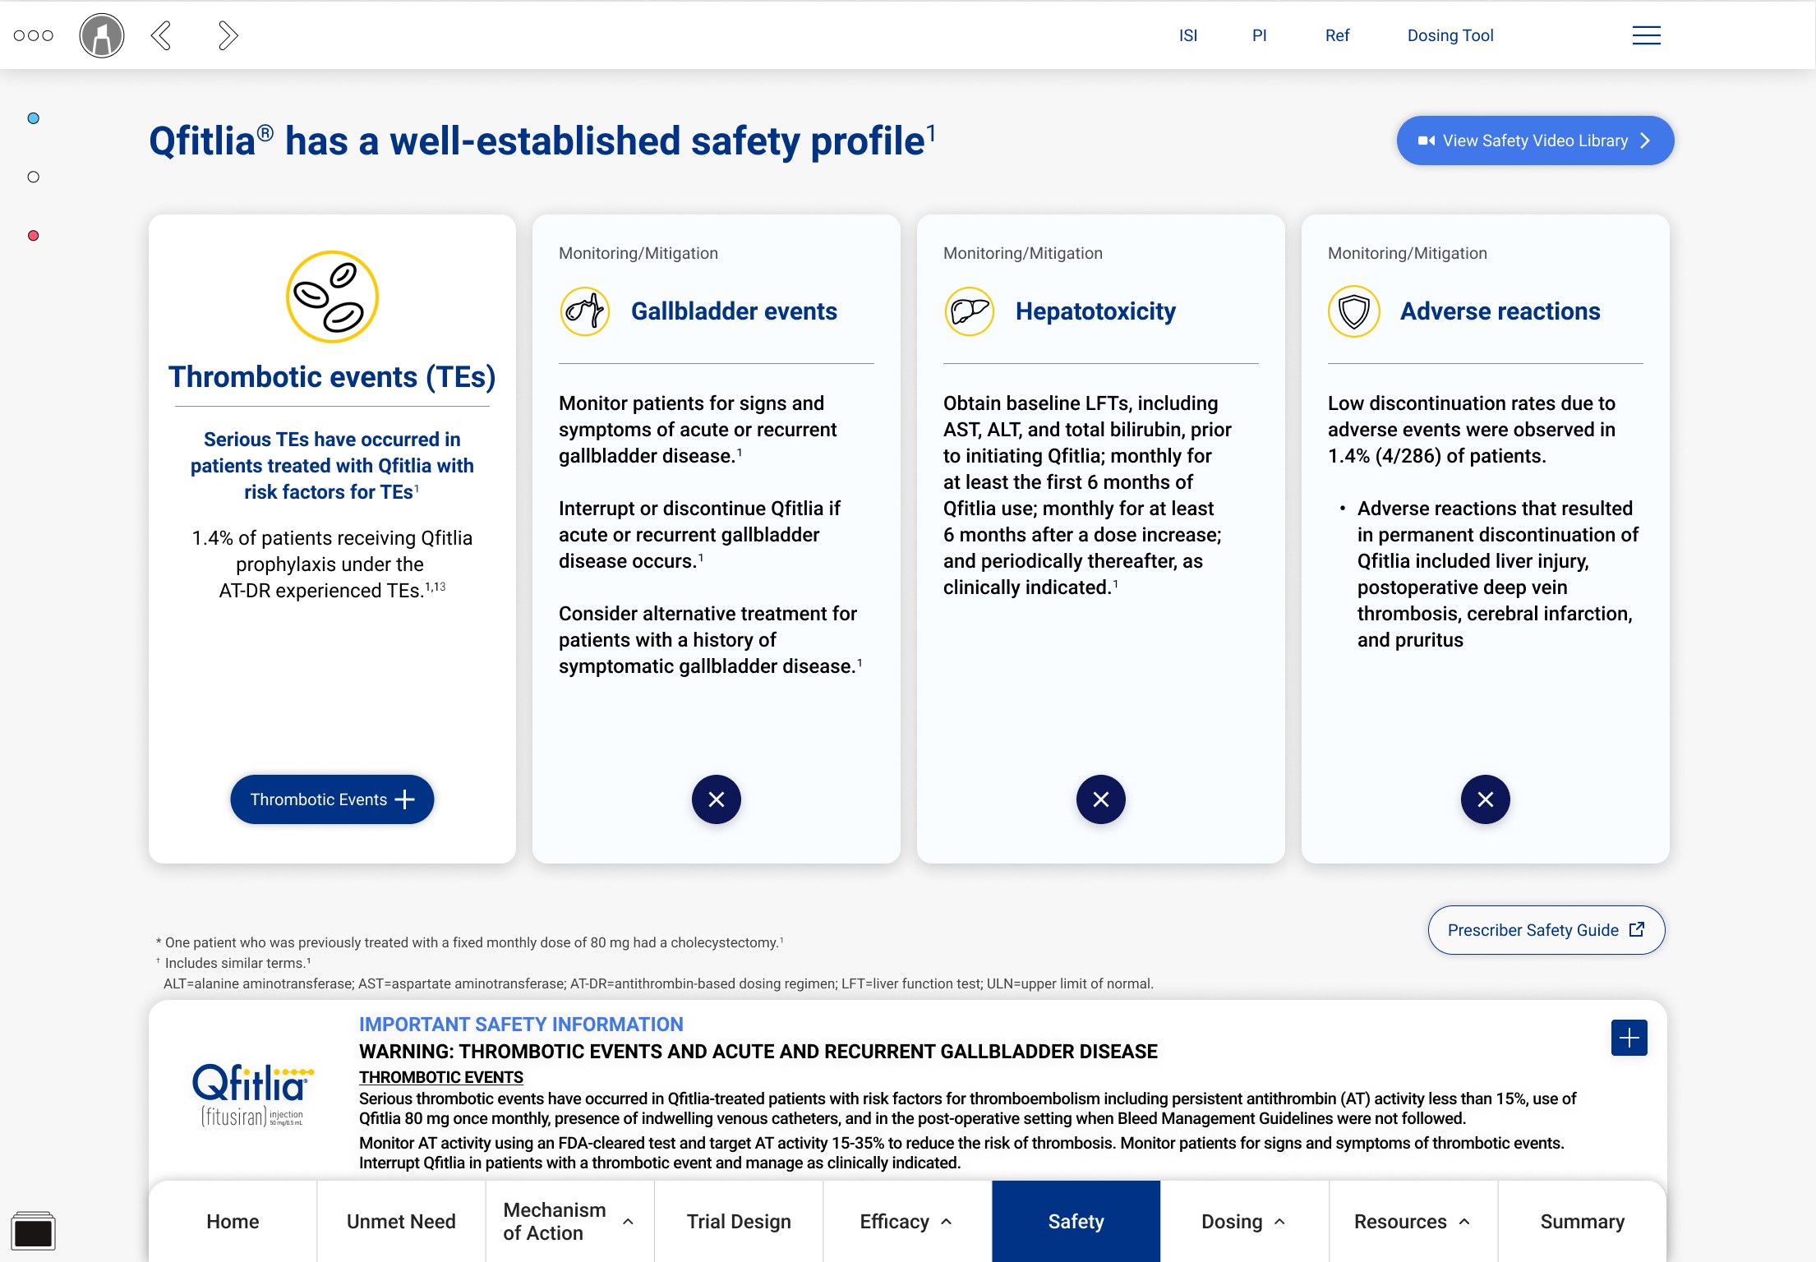Viewport: 1816px width, 1262px height.
Task: Expand the Important Safety Information panel
Action: 1629,1038
